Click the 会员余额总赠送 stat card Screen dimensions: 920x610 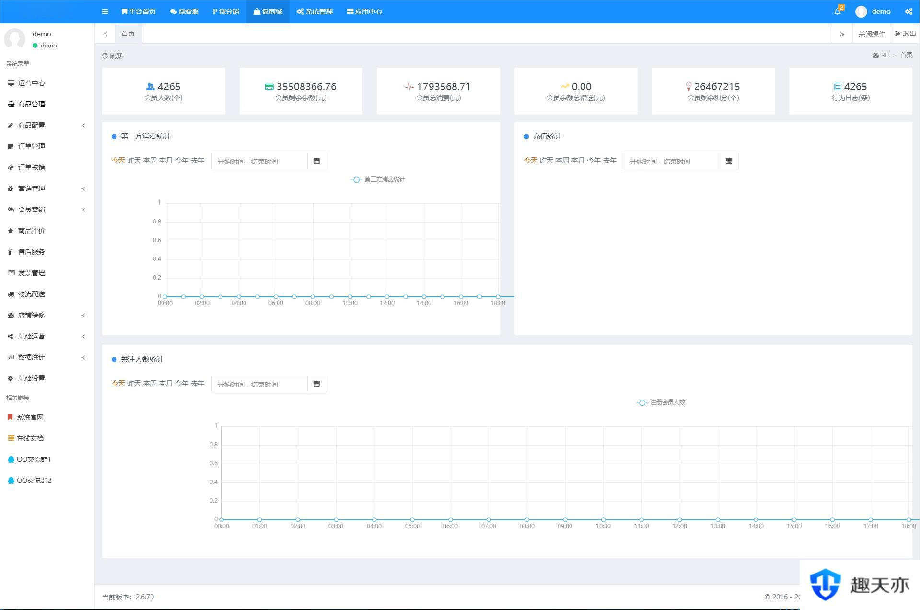point(576,91)
